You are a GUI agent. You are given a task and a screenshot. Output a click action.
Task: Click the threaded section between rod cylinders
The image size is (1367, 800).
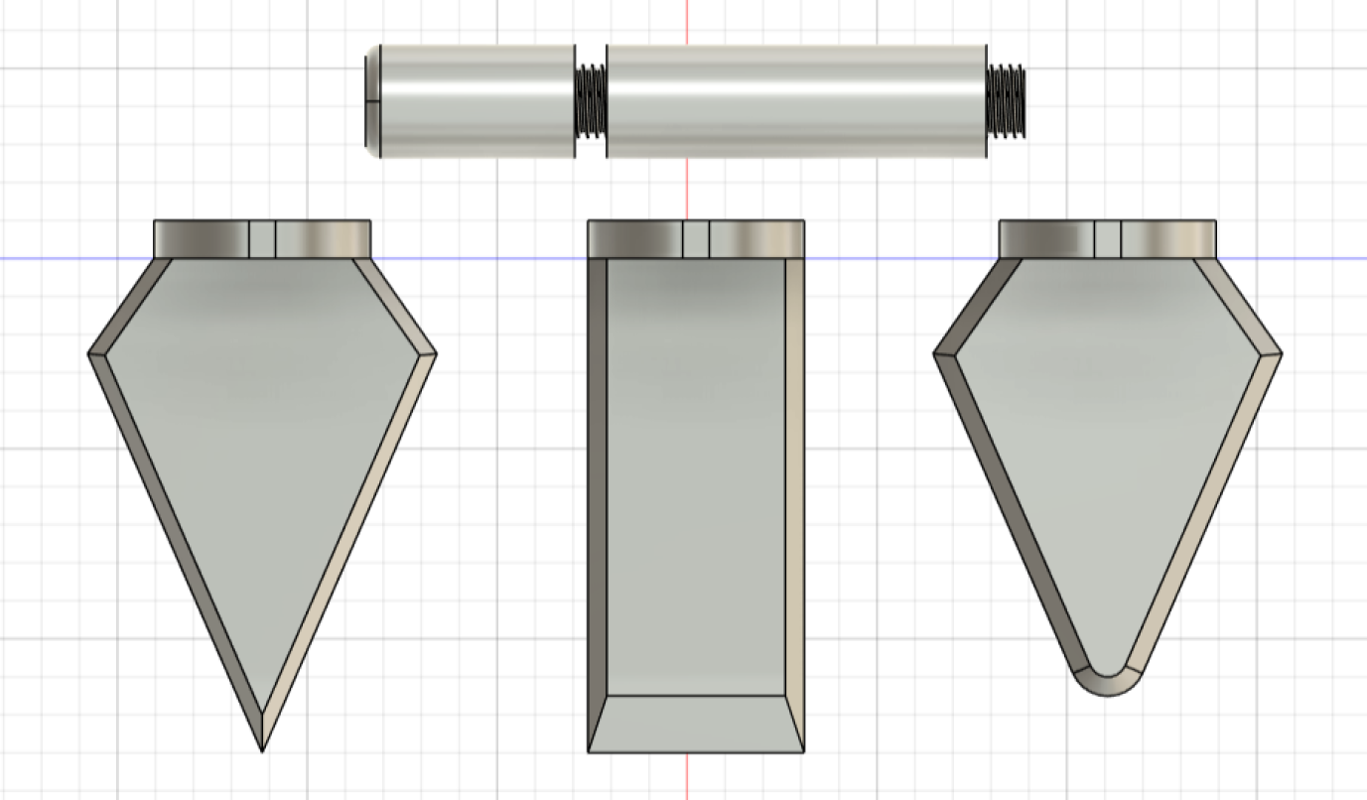[591, 101]
